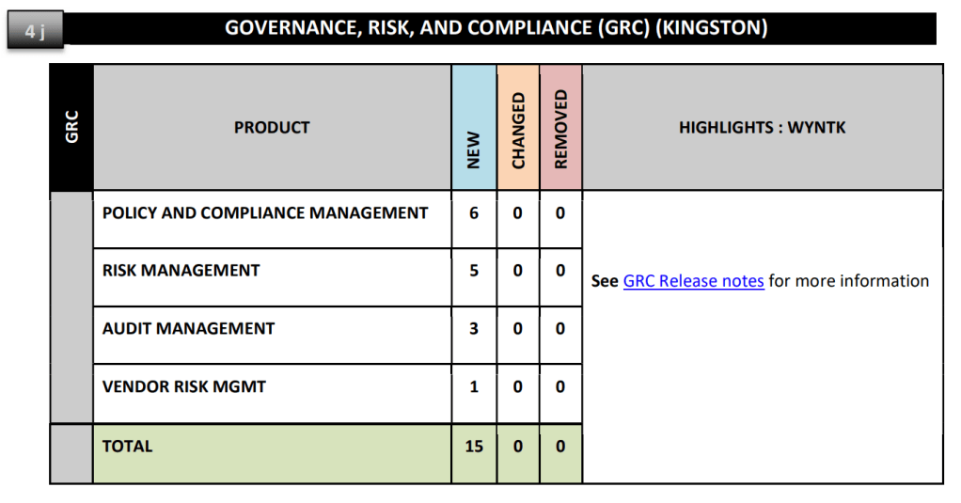Select the PRODUCT column header

point(272,128)
